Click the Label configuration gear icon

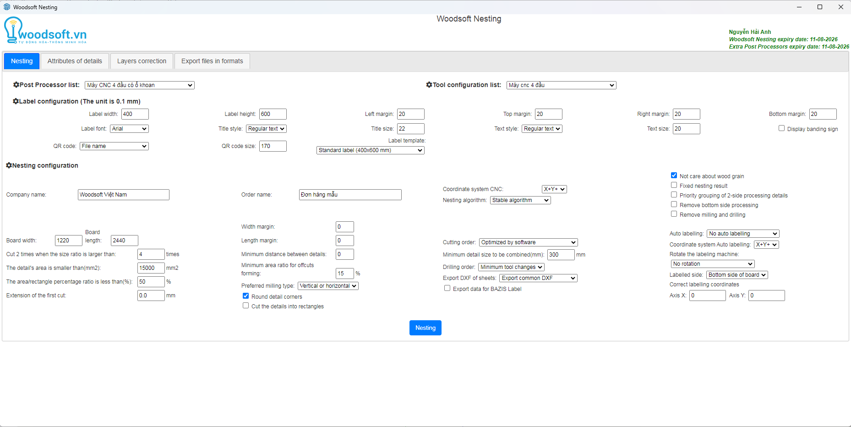pos(16,101)
